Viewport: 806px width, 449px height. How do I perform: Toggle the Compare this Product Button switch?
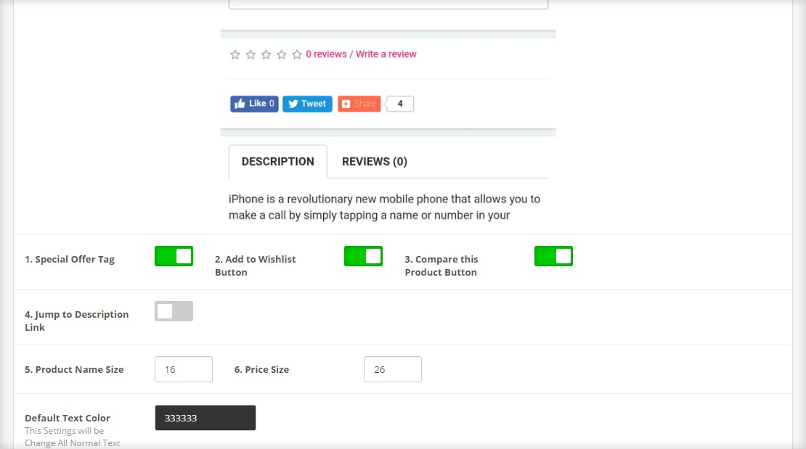pos(553,256)
